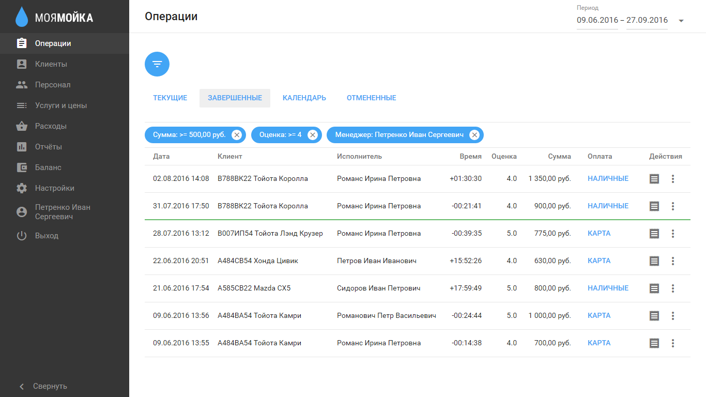Expand the Период date range dropdown arrow

pos(681,21)
